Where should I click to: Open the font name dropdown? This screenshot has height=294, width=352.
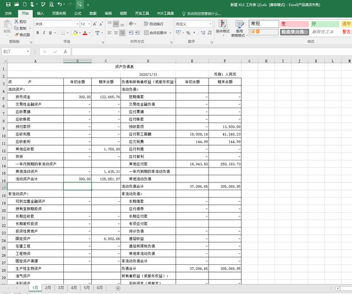point(78,24)
